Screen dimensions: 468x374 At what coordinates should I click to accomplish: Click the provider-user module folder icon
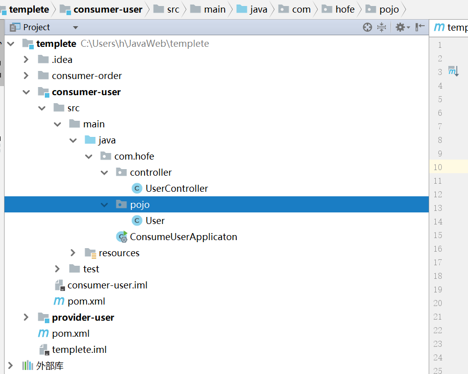point(44,318)
